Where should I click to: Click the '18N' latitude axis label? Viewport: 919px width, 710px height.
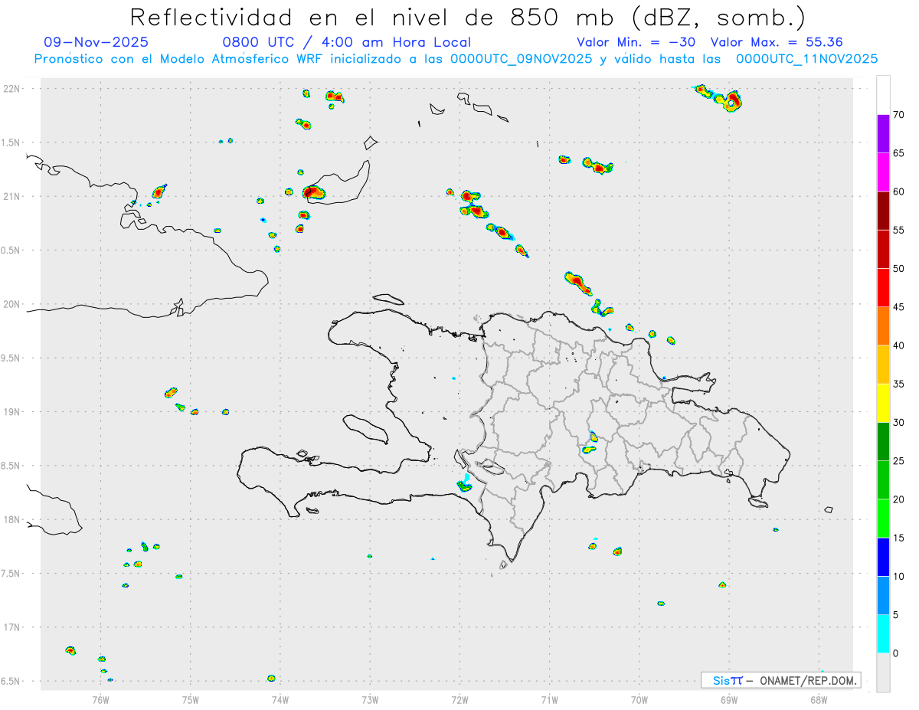(13, 519)
